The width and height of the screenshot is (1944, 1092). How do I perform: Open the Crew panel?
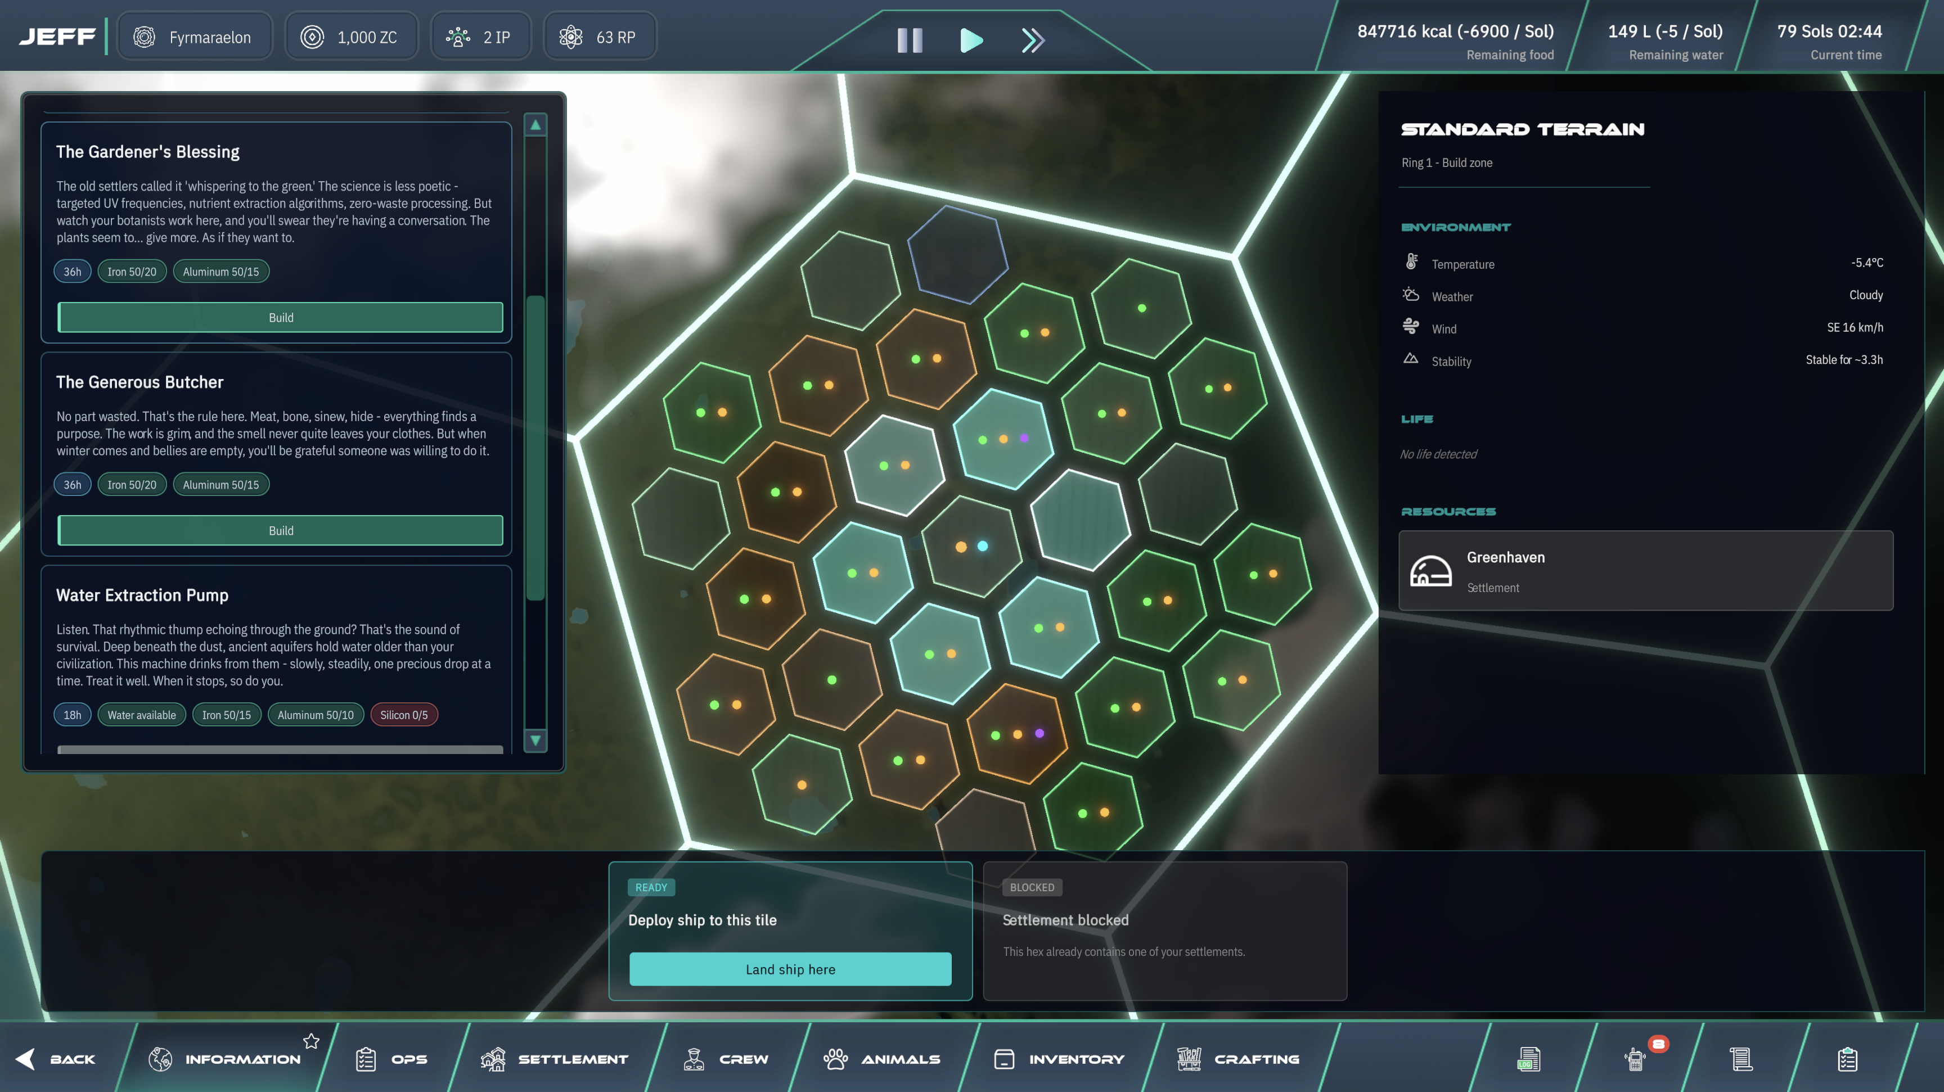point(726,1059)
